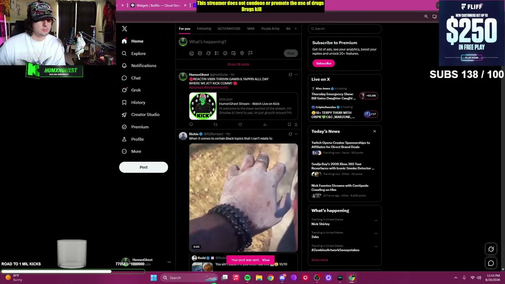The height and width of the screenshot is (284, 505).
Task: Schedule the post from the composer toolbar
Action: (x=234, y=53)
